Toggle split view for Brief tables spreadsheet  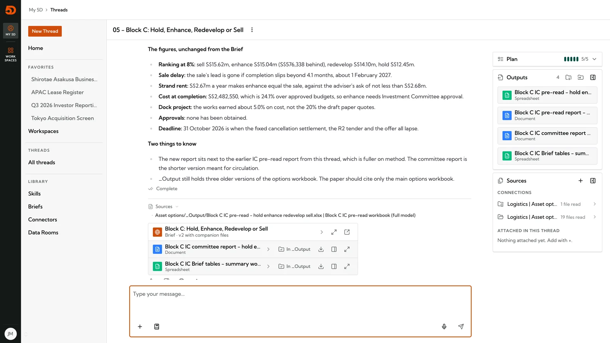point(334,266)
